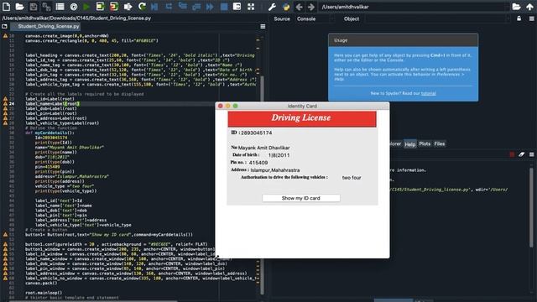Screen dimensions: 537x302
Task: Click the warning icon beside button1 definition
Action: (5, 235)
